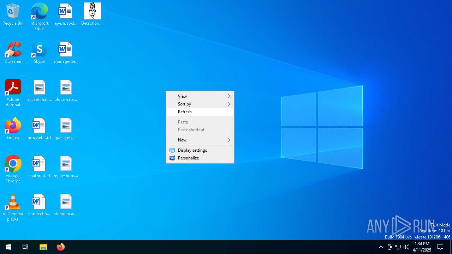Choose Refresh in the context menu

pos(200,111)
